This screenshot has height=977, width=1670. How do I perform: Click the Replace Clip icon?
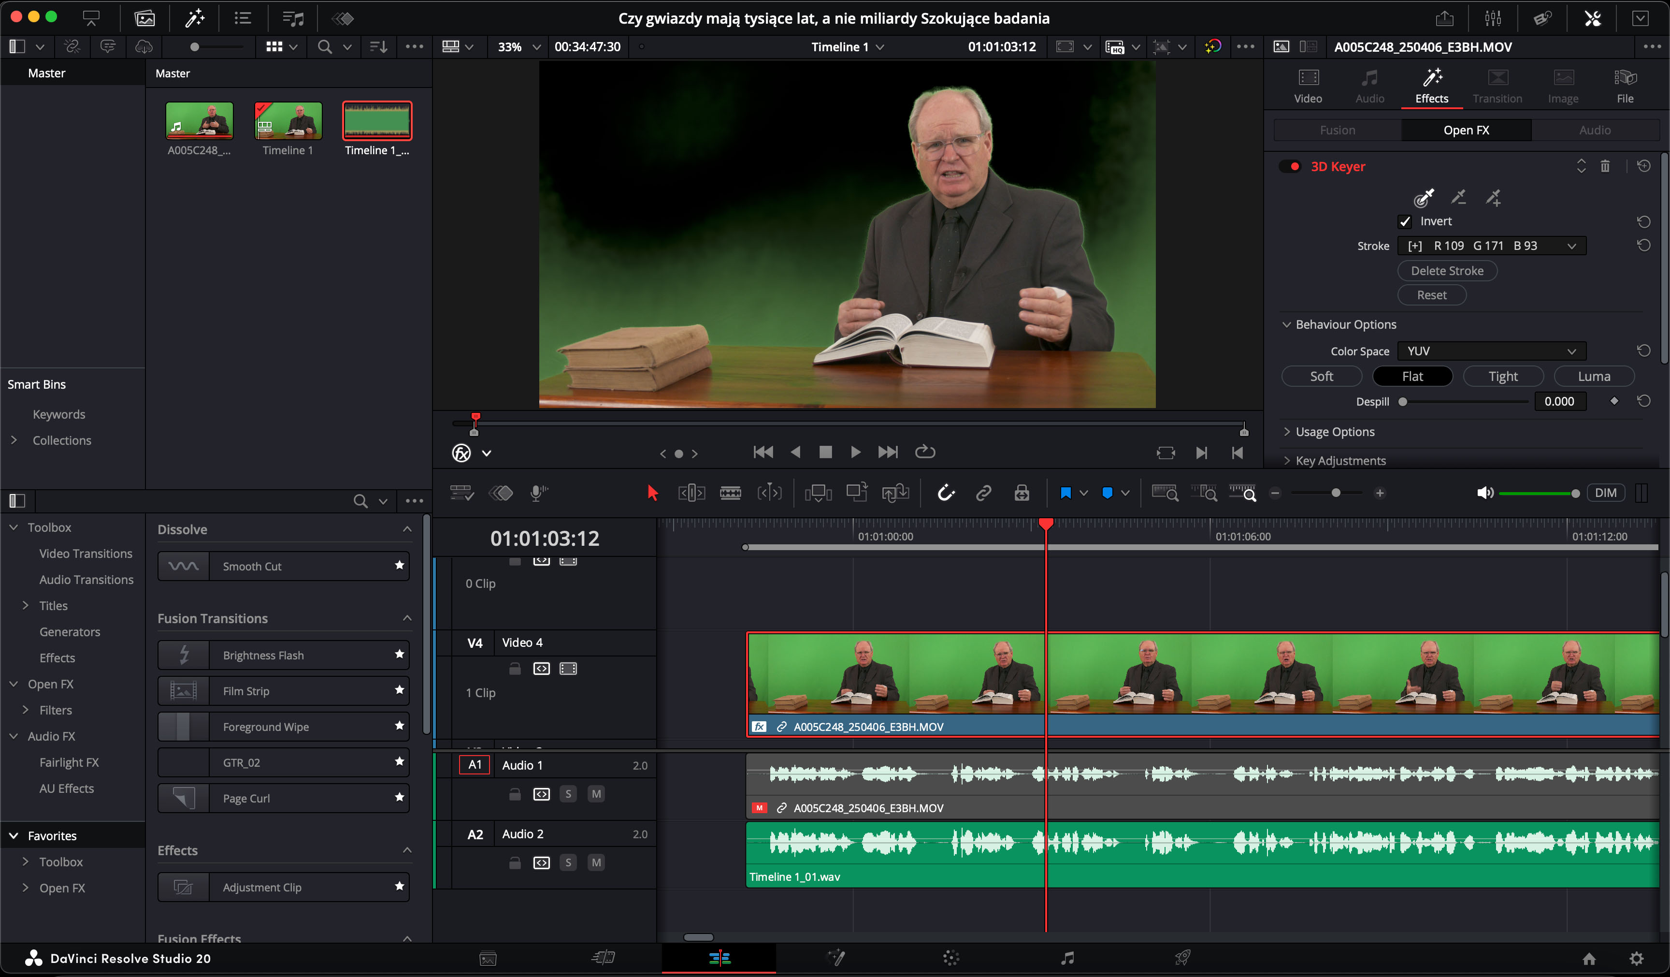[x=895, y=493]
